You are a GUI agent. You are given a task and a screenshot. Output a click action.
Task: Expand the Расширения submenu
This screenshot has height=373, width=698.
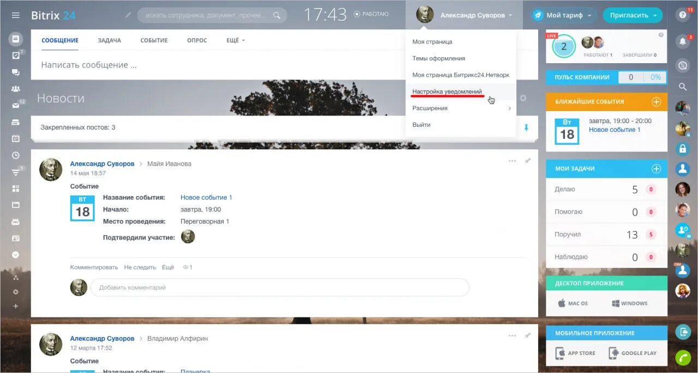(461, 108)
